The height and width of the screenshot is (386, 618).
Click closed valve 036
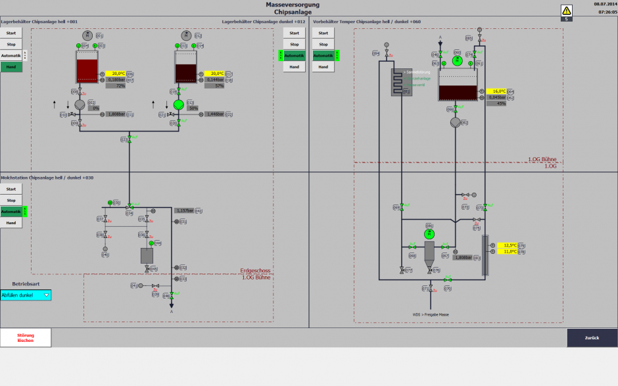[147, 235]
